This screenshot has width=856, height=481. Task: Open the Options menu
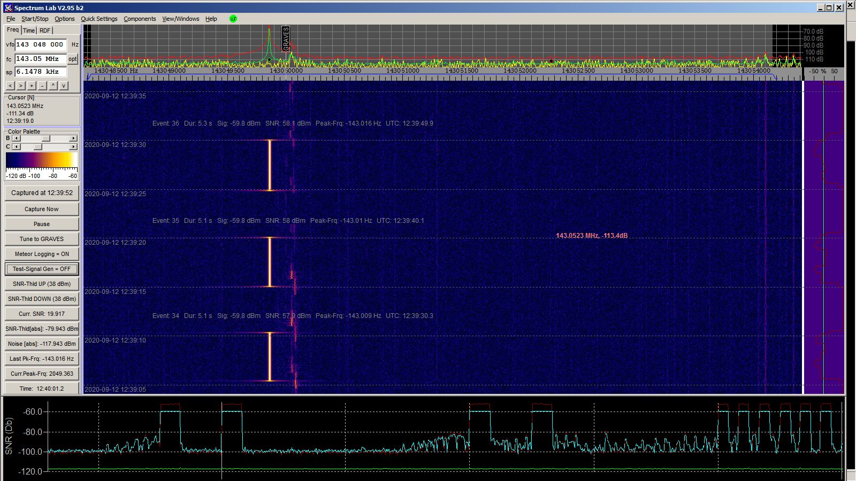coord(65,19)
